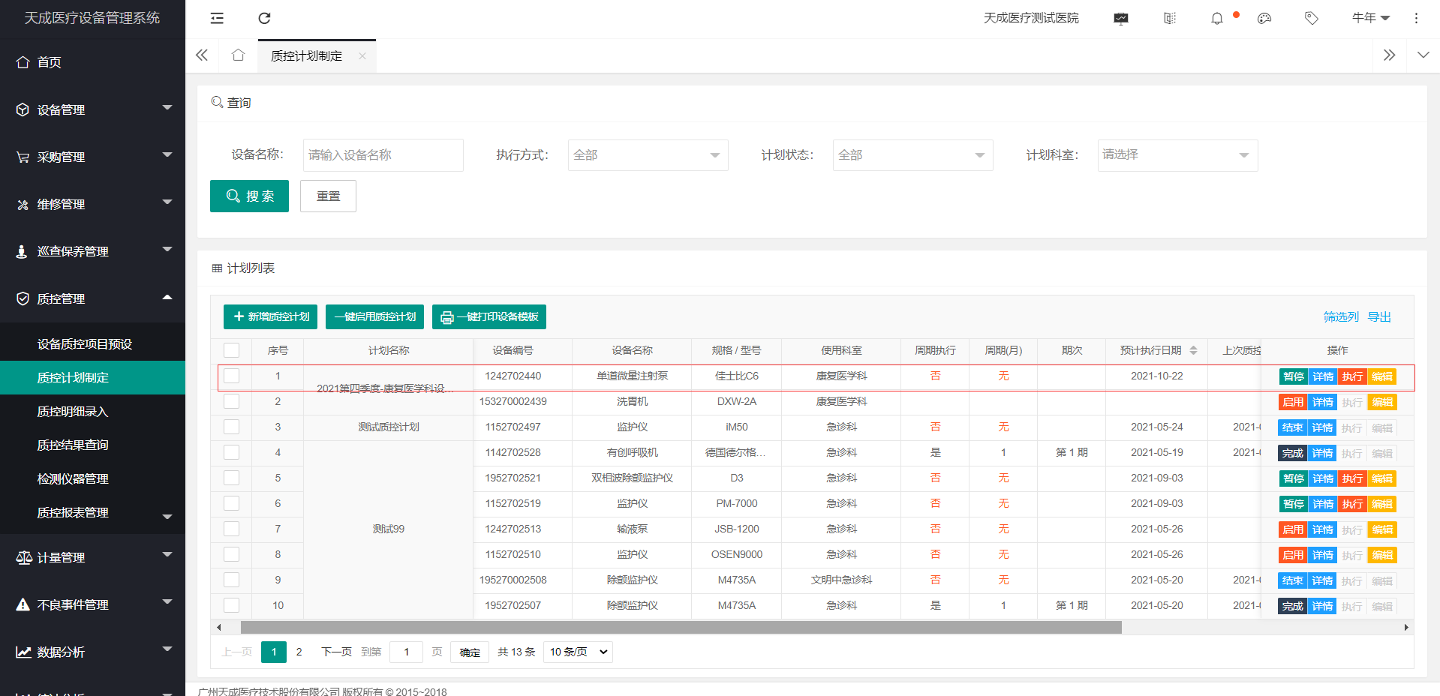Image resolution: width=1440 pixels, height=696 pixels.
Task: Click the 导出 export link
Action: point(1379,317)
